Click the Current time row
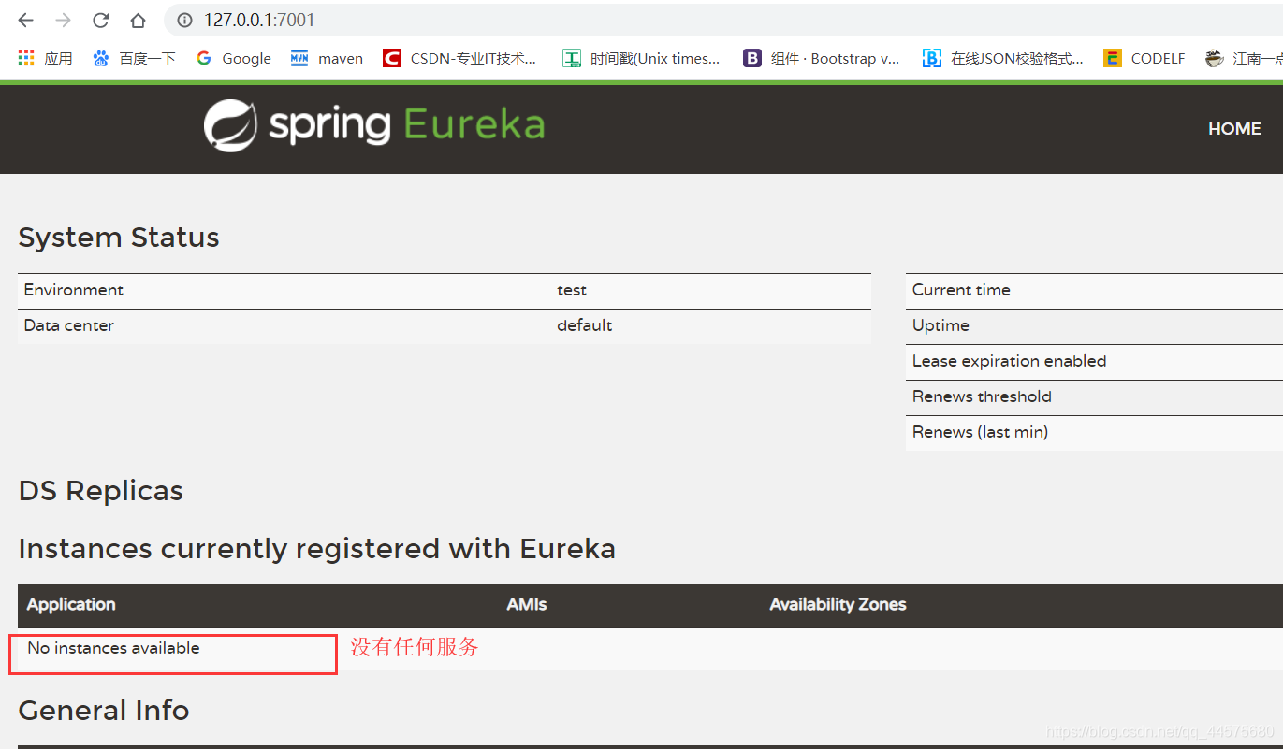This screenshot has height=749, width=1283. [1094, 291]
